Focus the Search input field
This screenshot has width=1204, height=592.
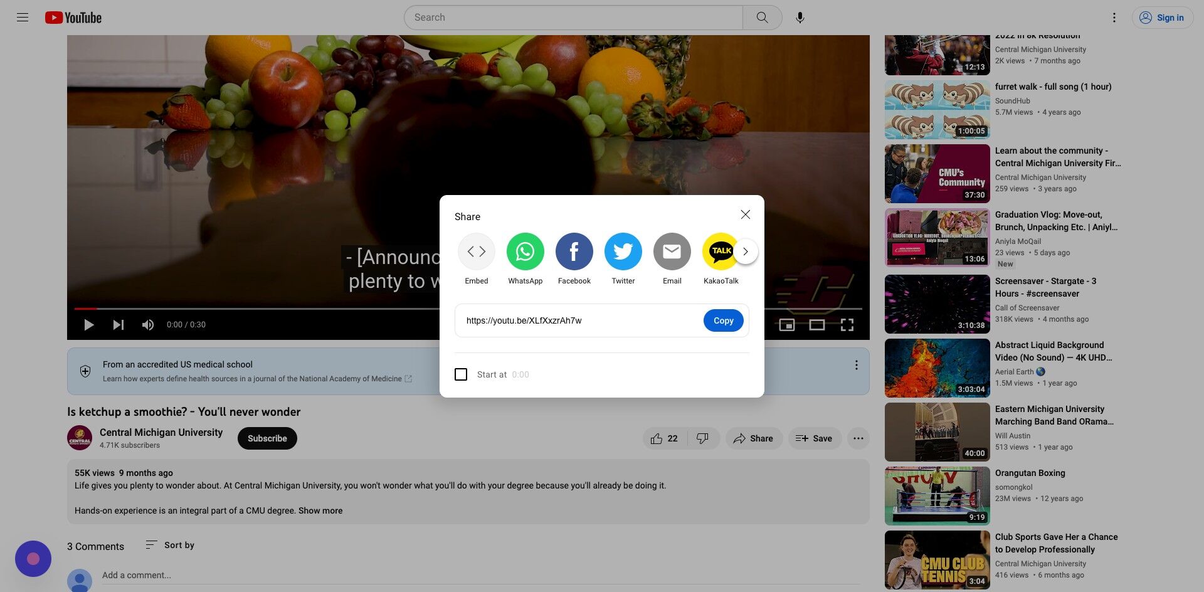(x=574, y=18)
